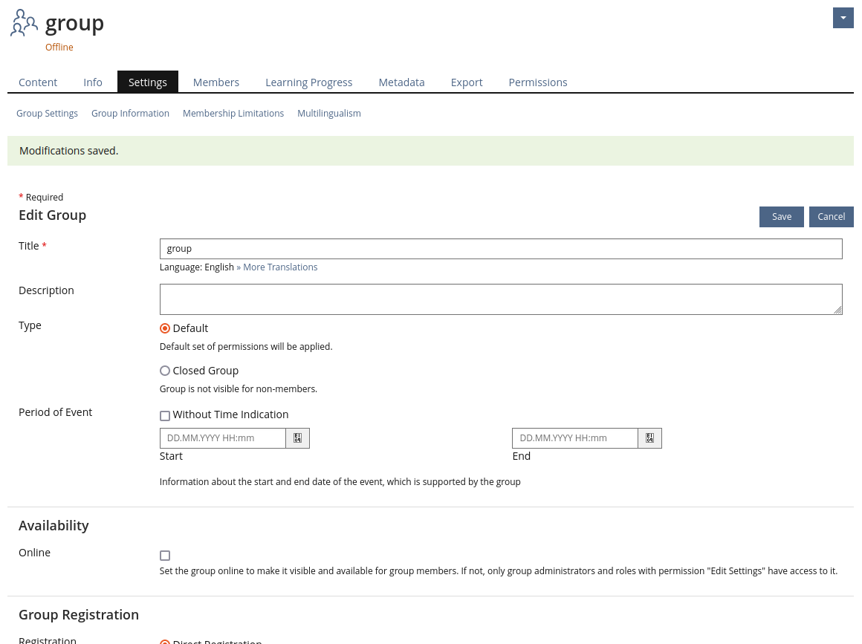862x644 pixels.
Task: Open the Membership Limitations sub-tab
Action: tap(233, 114)
